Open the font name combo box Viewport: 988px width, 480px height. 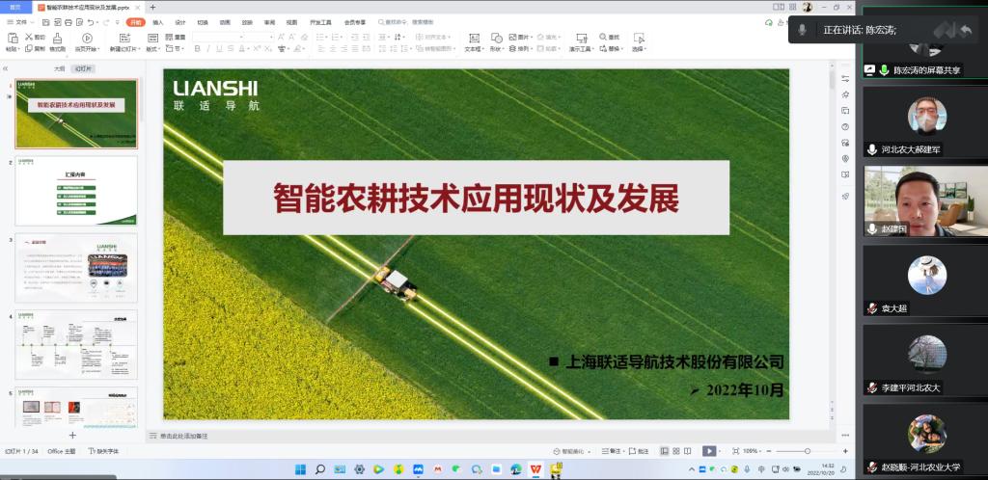point(218,38)
